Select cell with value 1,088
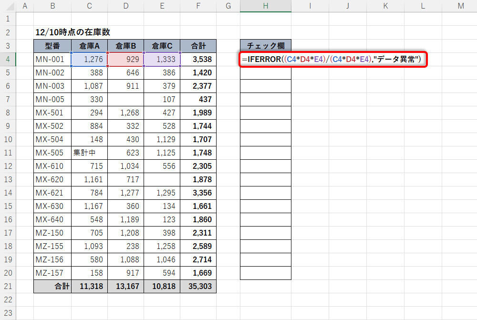477x320 pixels. click(125, 260)
